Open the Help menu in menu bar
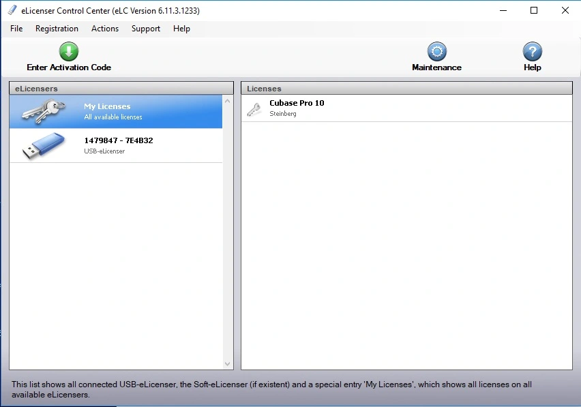 181,29
